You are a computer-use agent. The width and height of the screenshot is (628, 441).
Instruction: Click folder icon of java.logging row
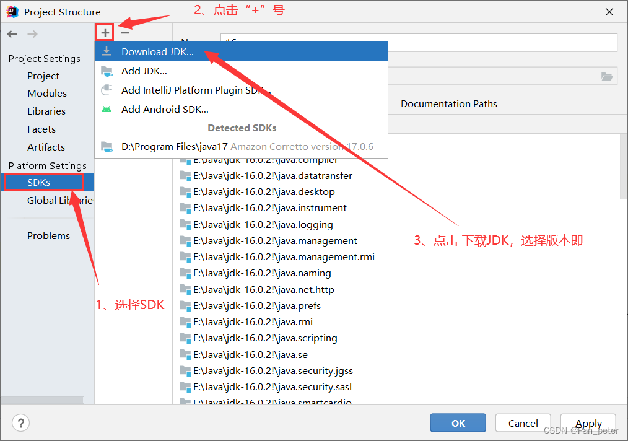click(x=185, y=224)
